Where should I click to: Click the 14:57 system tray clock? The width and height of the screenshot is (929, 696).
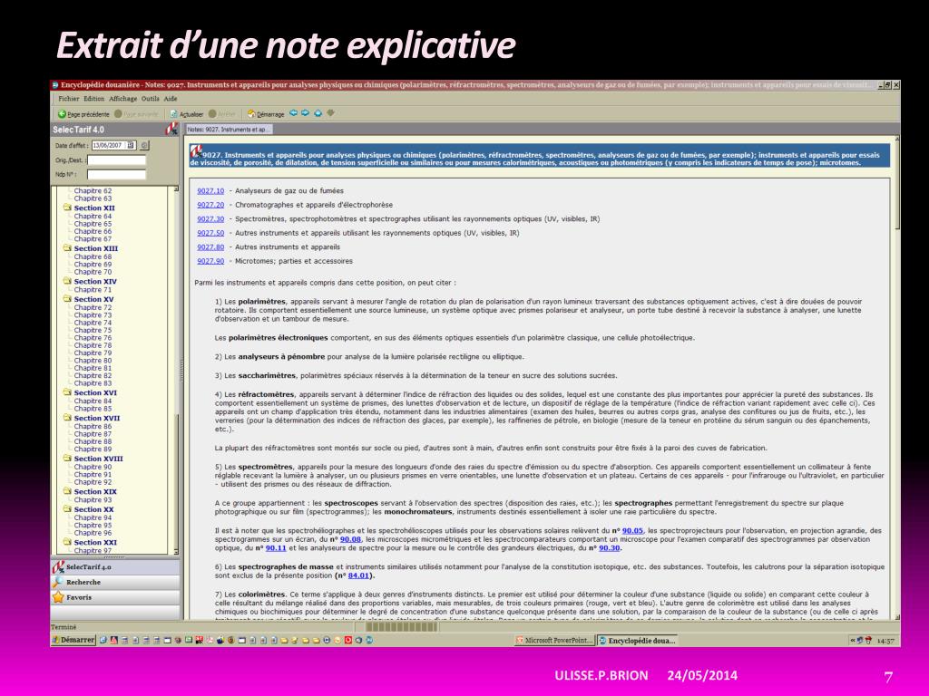(885, 641)
